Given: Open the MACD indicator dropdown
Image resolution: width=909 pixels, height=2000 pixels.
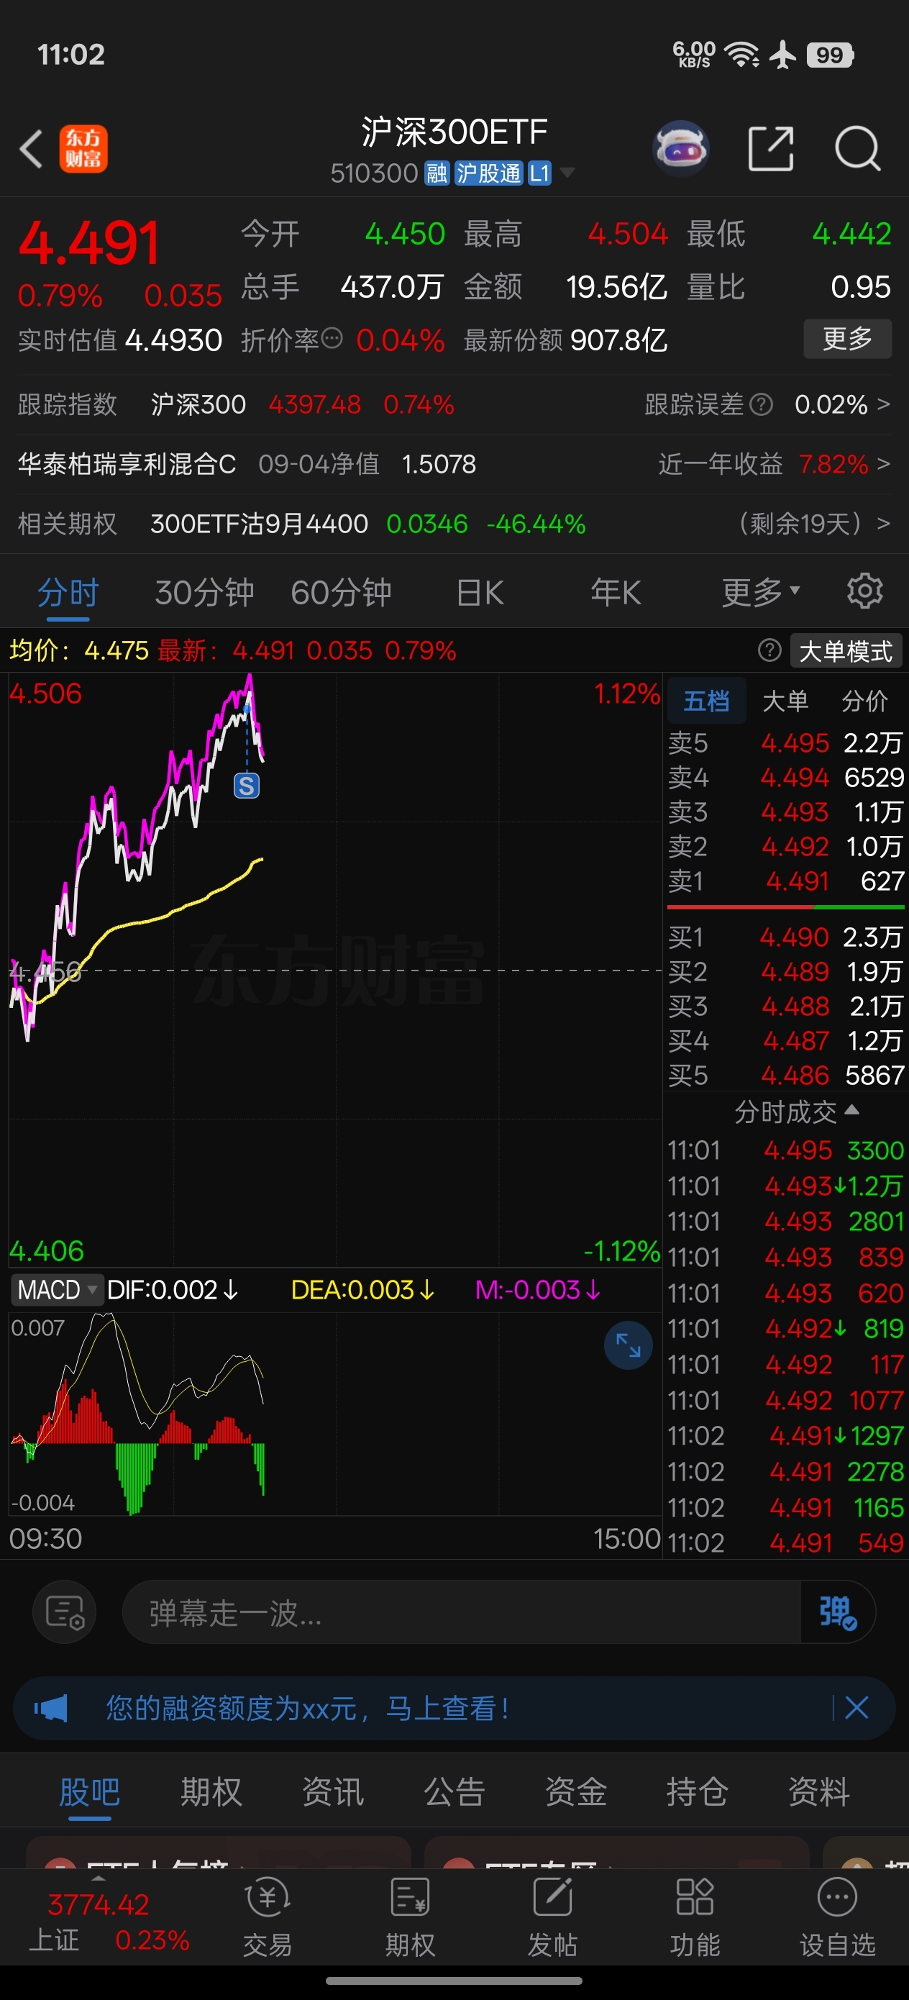Looking at the screenshot, I should coord(56,1290).
